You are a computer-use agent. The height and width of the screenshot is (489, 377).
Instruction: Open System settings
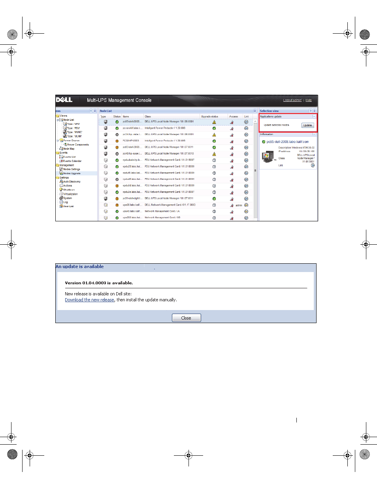click(x=68, y=198)
